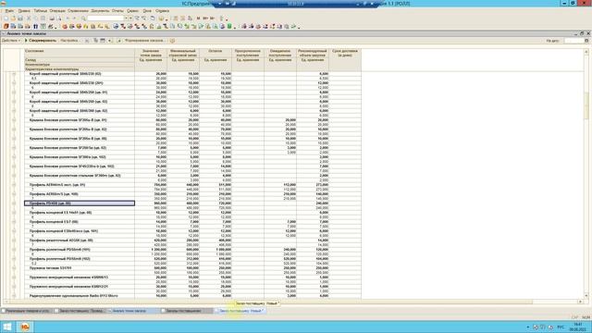Click the 1C taskbar icon
Screen dimensions: 592x333
click(25, 327)
